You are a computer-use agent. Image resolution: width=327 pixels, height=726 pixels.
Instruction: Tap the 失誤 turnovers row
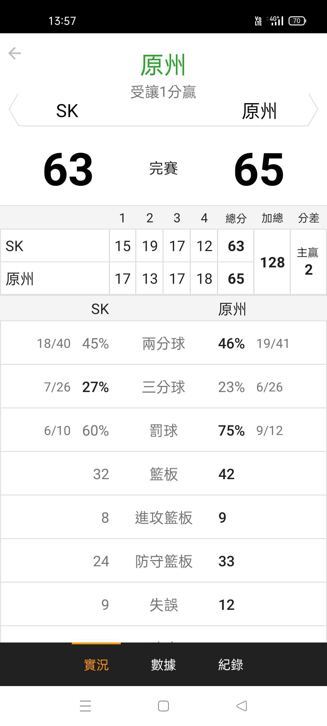(163, 605)
